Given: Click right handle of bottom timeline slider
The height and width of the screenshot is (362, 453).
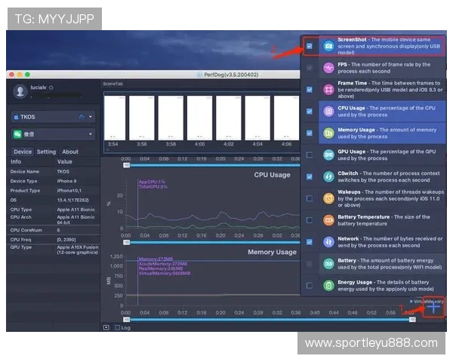Looking at the screenshot, I should pyautogui.click(x=412, y=320).
